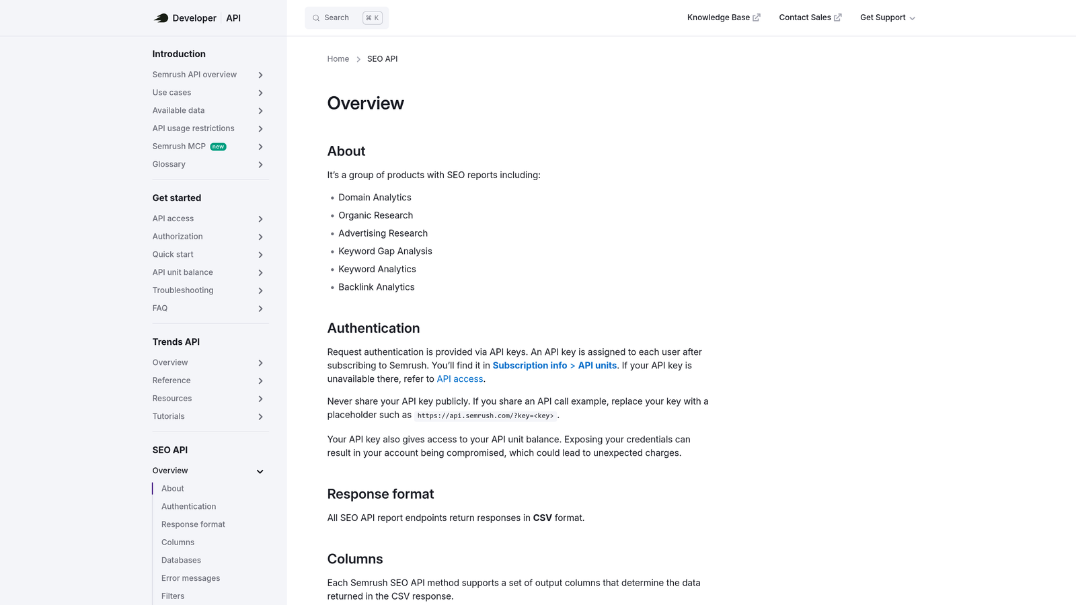Open API usage restrictions item
Viewport: 1076px width, 605px height.
click(x=193, y=128)
